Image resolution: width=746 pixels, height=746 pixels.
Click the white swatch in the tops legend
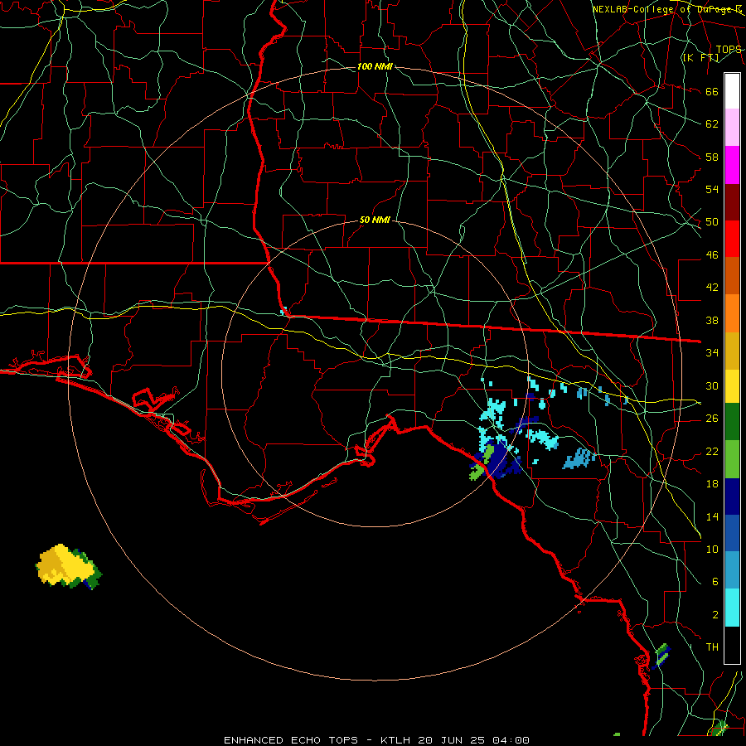[x=732, y=91]
